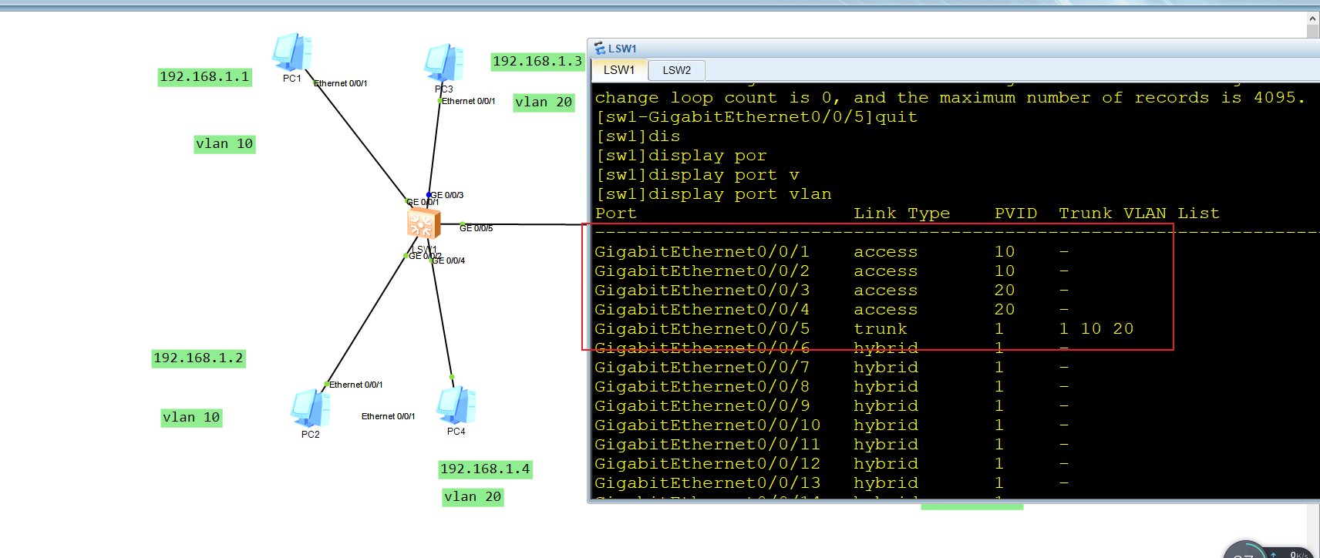Switch to the LSW2 terminal tab
The width and height of the screenshot is (1320, 558).
coord(677,70)
